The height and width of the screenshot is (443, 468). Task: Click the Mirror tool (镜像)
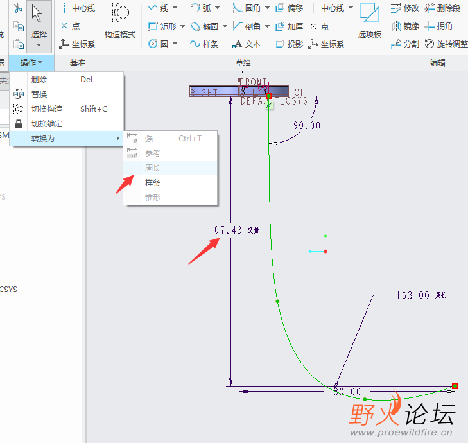(x=404, y=26)
